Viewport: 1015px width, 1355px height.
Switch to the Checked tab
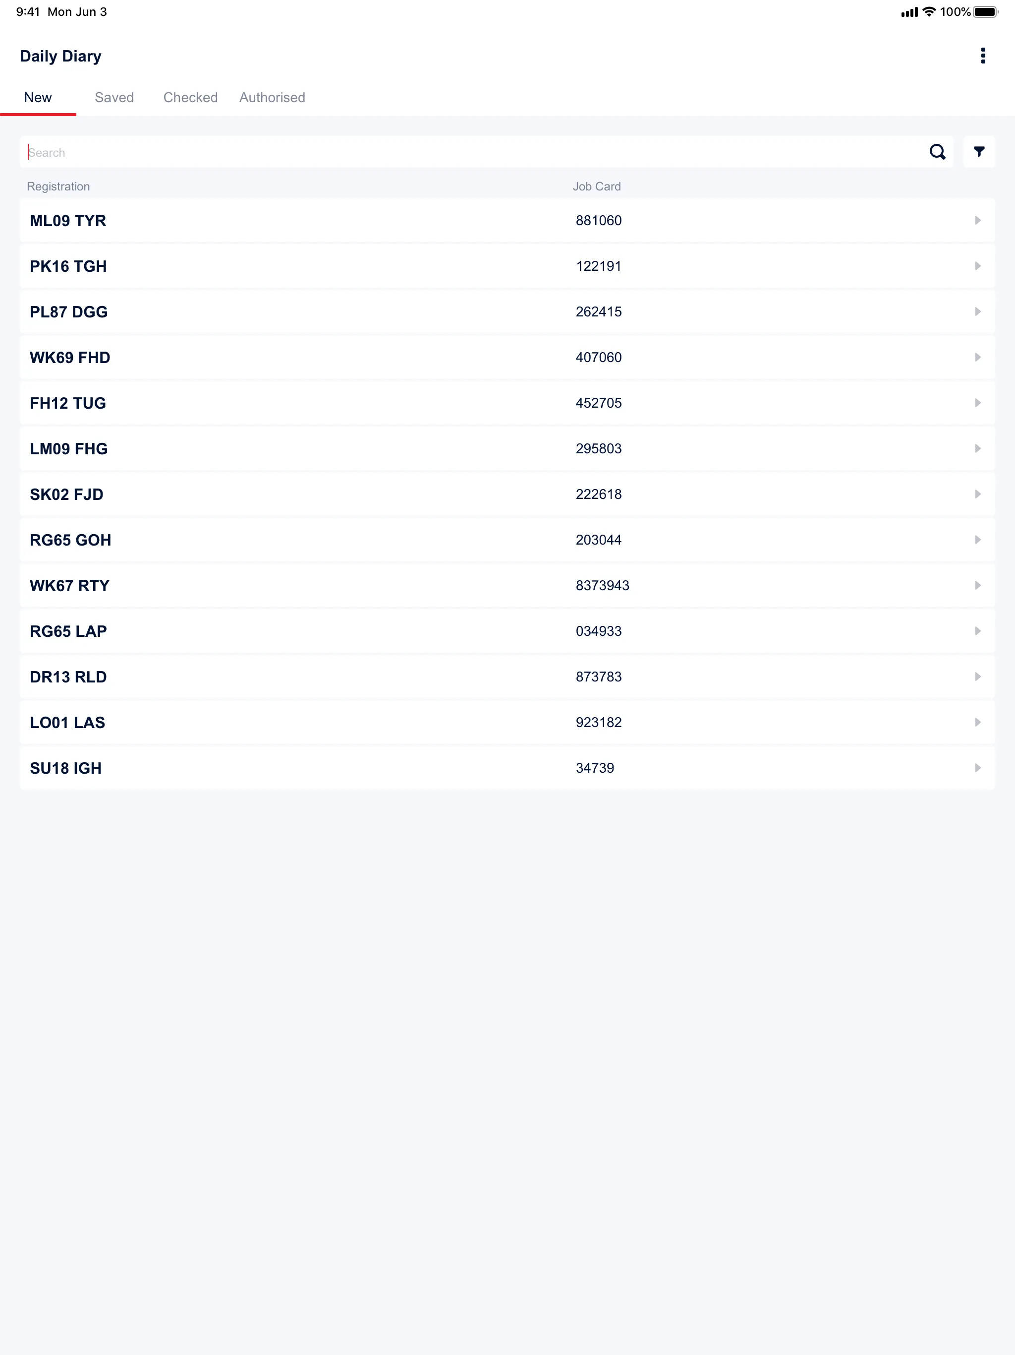[x=190, y=97]
